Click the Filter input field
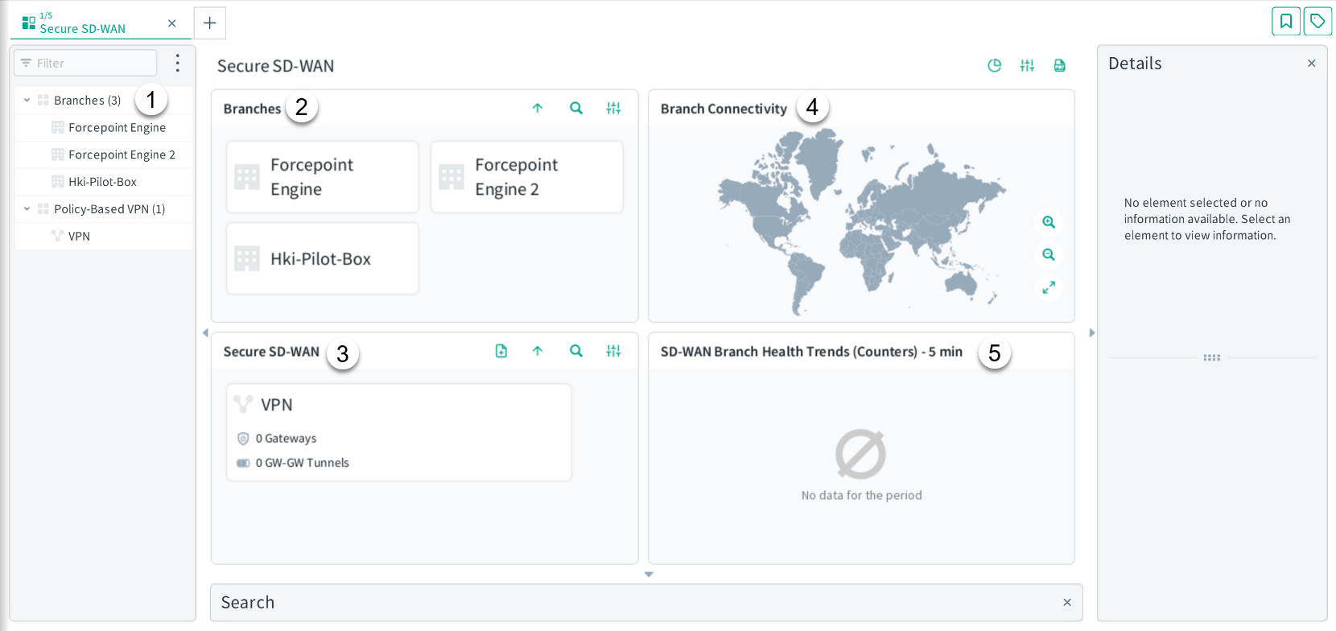 click(x=85, y=63)
